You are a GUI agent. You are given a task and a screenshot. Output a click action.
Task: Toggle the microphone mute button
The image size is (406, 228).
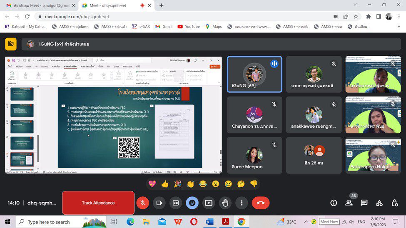(x=143, y=203)
